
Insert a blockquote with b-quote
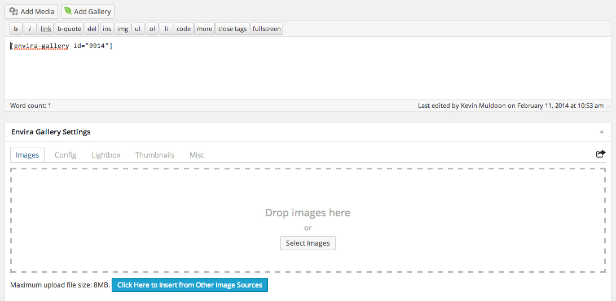pos(69,29)
